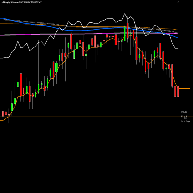This screenshot has height=193, width=193.
Task: Click the magenta horizontal moving average line
Action: 89,34
